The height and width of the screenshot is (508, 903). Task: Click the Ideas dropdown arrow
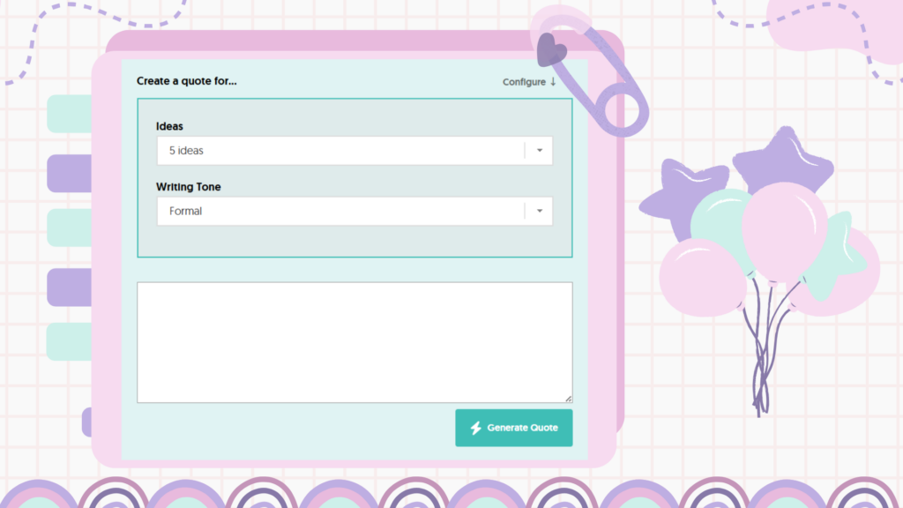tap(540, 150)
